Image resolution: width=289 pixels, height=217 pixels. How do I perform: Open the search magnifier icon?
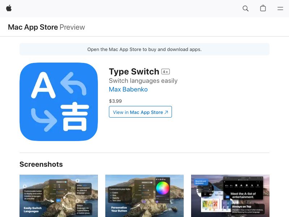245,8
